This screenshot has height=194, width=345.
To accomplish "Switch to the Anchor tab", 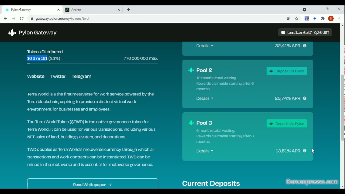I will point(93,10).
